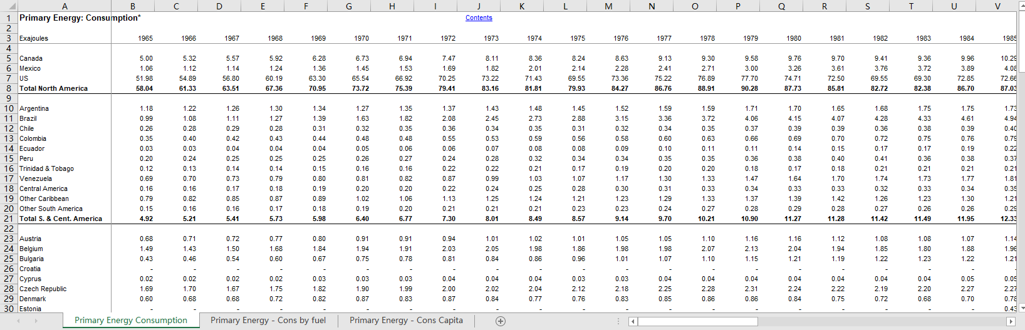Select row 21 header
The width and height of the screenshot is (1025, 330).
pyautogui.click(x=8, y=219)
